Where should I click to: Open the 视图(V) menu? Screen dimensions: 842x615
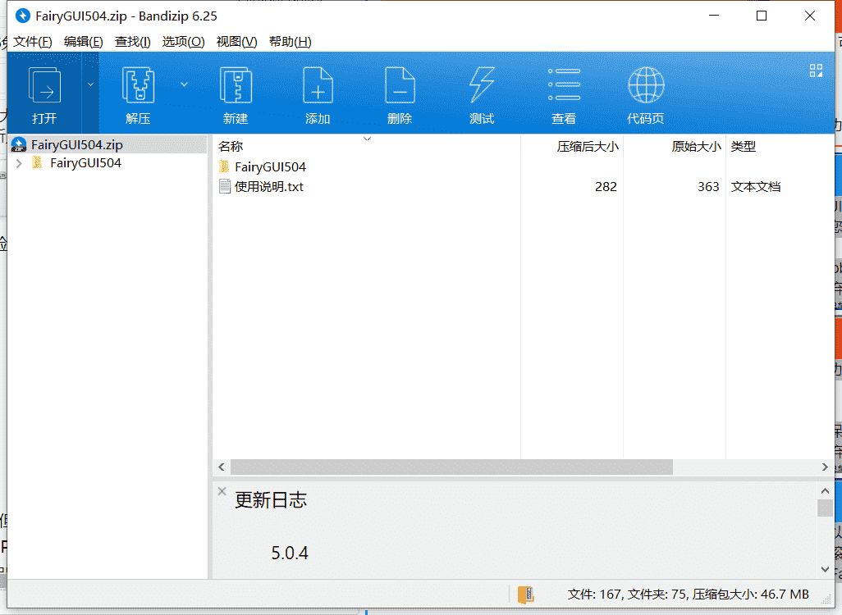[236, 41]
